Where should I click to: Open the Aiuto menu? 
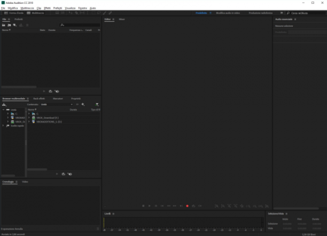tap(93, 8)
